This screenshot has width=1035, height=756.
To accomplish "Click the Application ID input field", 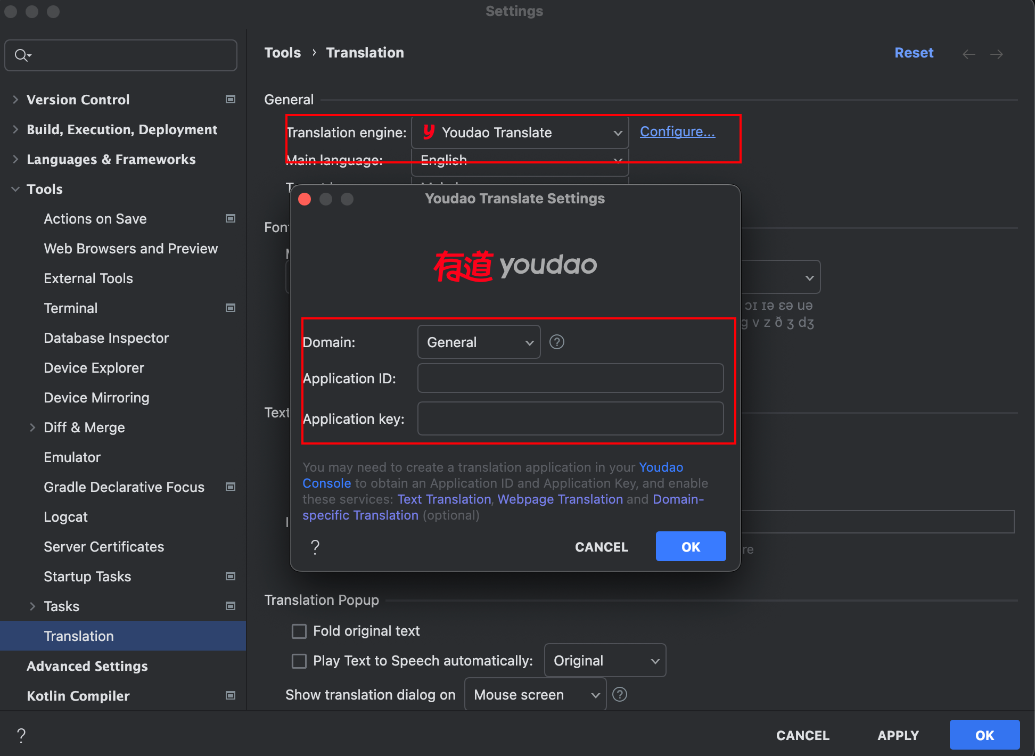I will pyautogui.click(x=570, y=379).
